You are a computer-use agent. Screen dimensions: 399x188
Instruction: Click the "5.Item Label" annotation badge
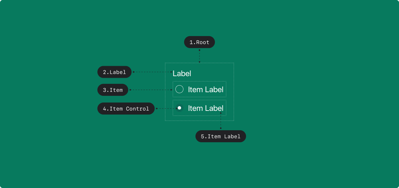pyautogui.click(x=221, y=136)
